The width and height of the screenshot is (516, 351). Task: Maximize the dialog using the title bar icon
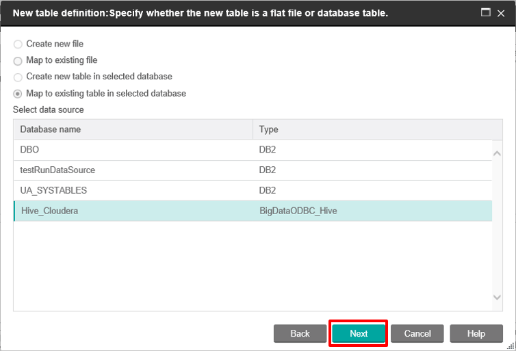(486, 12)
